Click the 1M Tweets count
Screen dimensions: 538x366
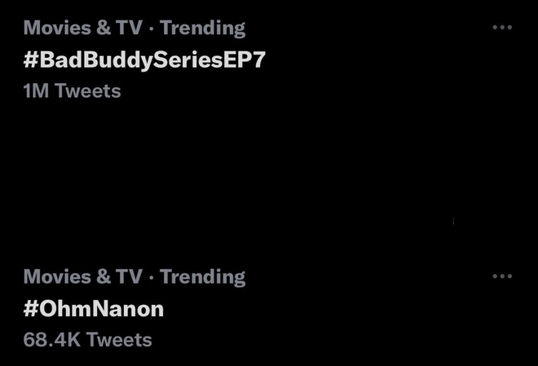(x=72, y=91)
